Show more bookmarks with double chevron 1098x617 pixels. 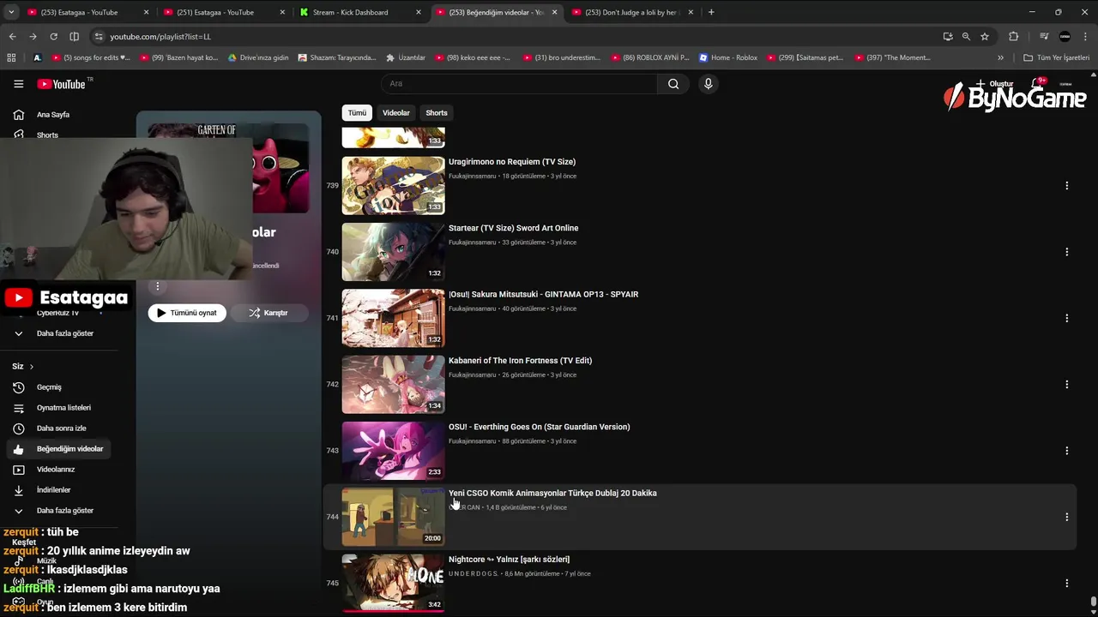tap(1000, 57)
